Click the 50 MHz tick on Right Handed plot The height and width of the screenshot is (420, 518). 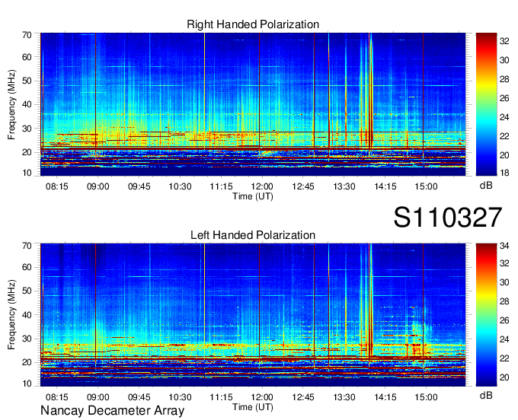point(27,81)
